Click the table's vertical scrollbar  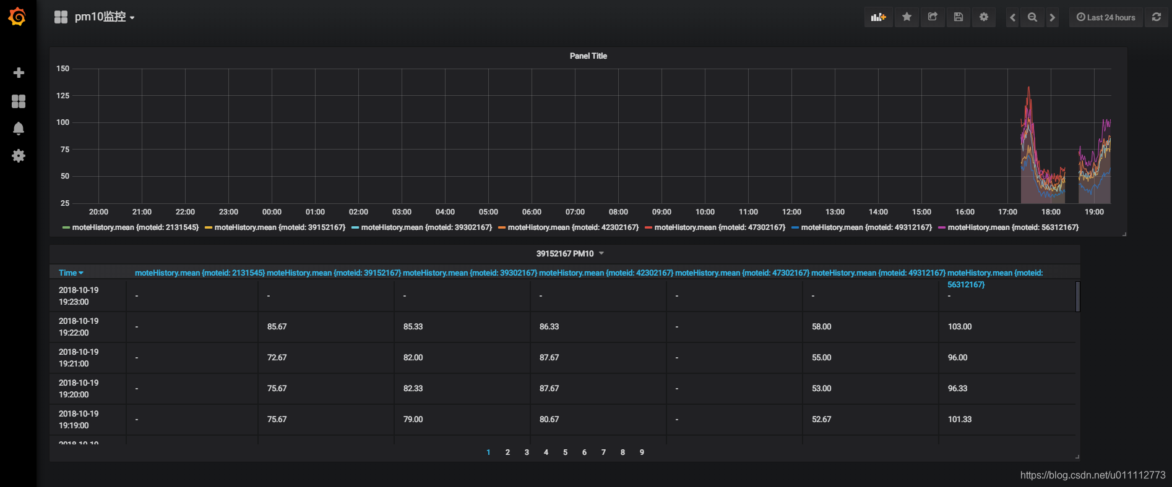point(1077,297)
